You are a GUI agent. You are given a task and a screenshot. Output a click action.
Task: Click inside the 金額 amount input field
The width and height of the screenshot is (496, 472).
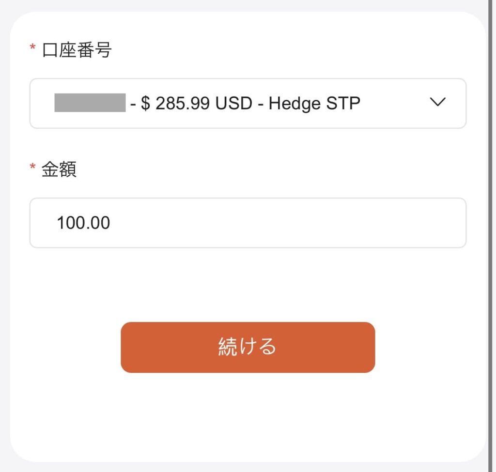[248, 223]
